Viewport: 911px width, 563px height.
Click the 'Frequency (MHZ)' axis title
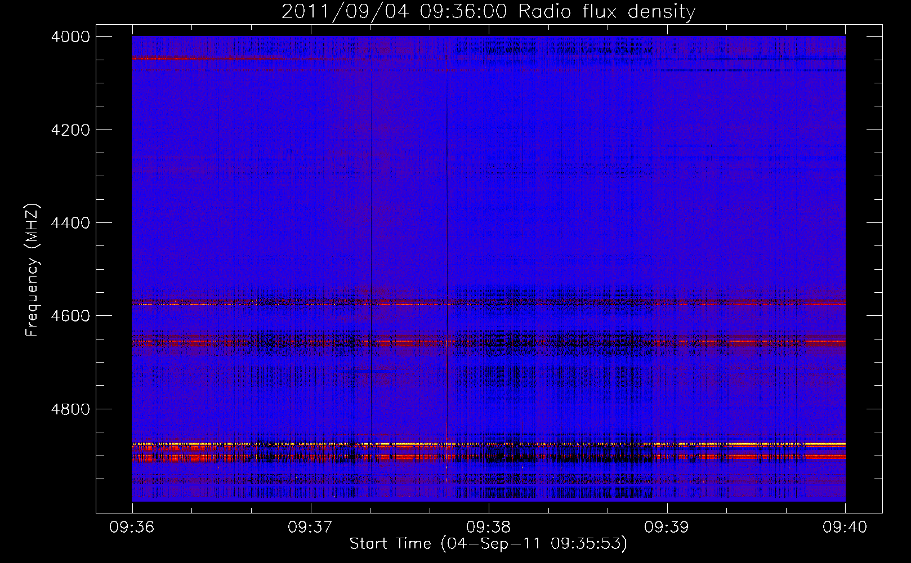pyautogui.click(x=33, y=270)
